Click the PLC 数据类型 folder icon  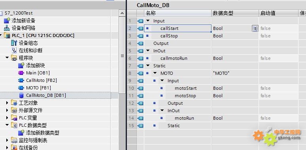pos(14,125)
